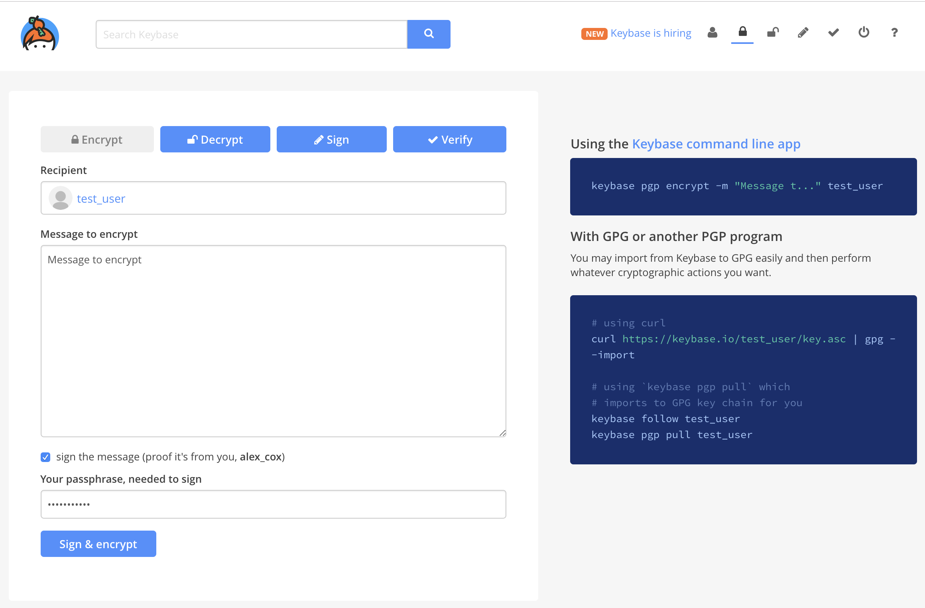Screen dimensions: 925x608
Task: Click the test_user recipient profile link
Action: 100,198
